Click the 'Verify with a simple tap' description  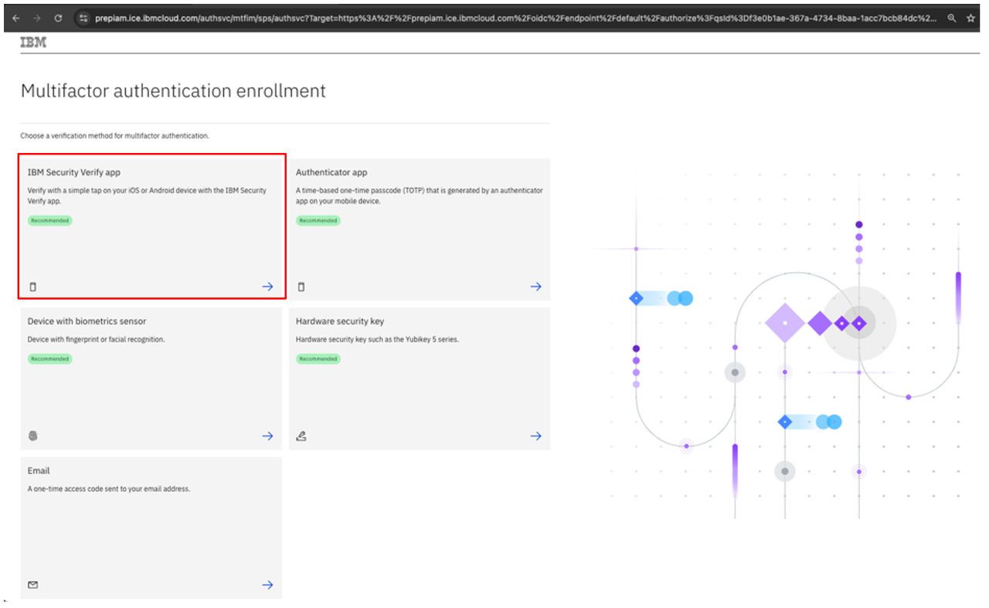(x=147, y=195)
